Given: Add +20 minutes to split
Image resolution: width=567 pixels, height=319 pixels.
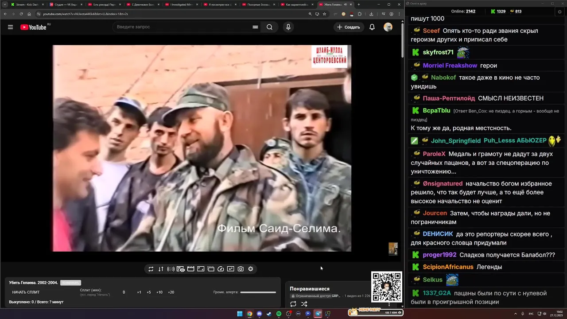Looking at the screenshot, I should coord(171,292).
